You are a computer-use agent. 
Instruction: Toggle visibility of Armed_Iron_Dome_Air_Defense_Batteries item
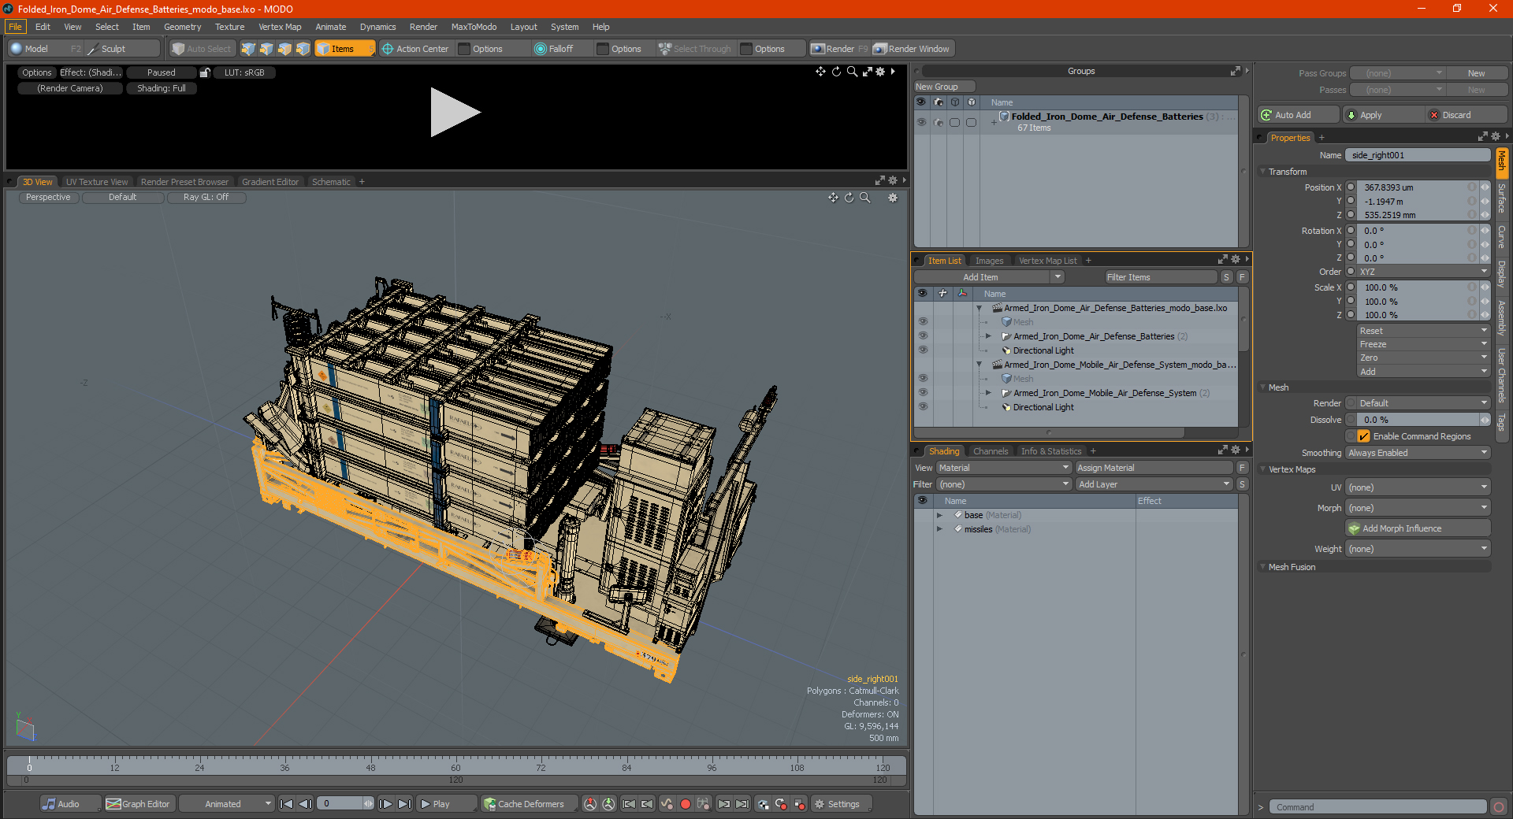923,336
